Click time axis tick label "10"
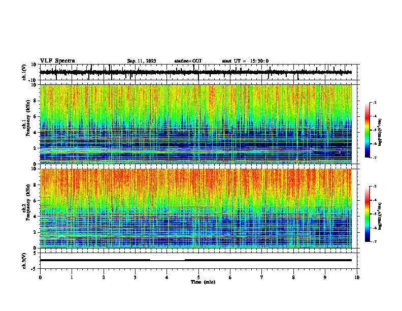This screenshot has height=311, width=402. pos(357,277)
